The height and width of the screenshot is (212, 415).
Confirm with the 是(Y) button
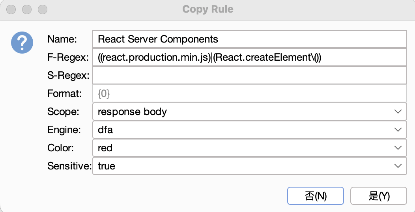(378, 196)
